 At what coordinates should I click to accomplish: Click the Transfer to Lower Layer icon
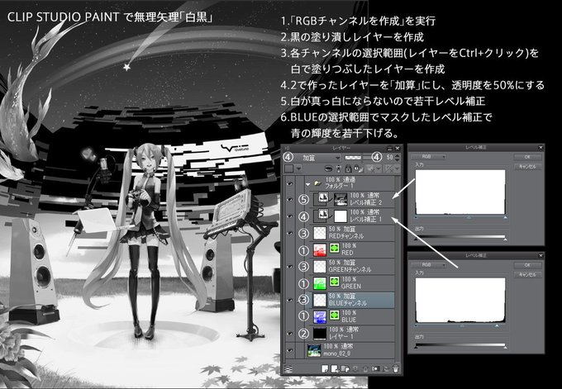click(x=355, y=368)
